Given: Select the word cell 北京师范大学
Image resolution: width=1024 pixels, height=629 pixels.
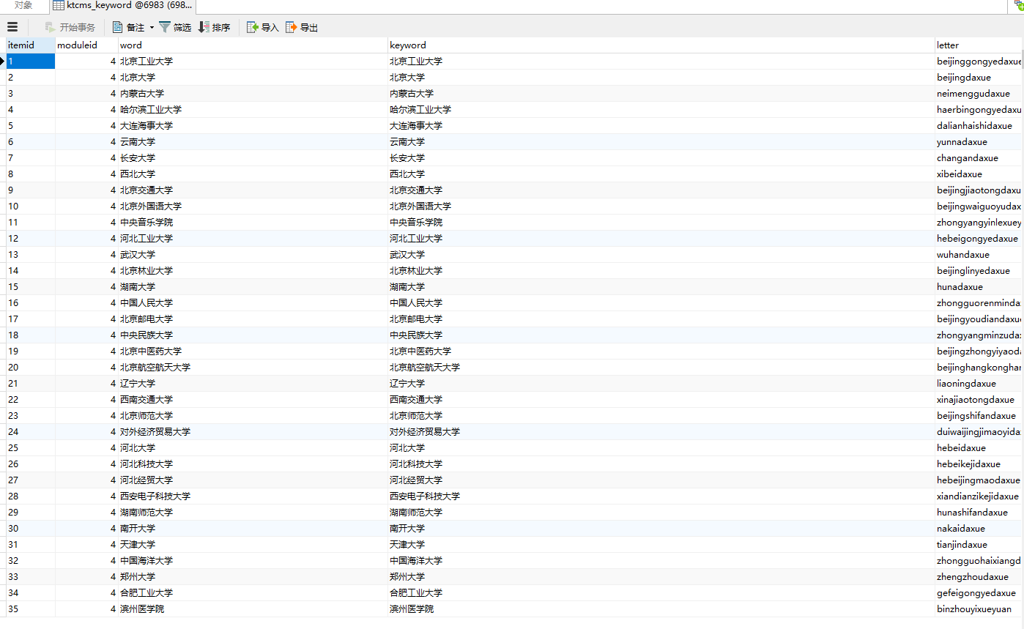Looking at the screenshot, I should pos(253,416).
